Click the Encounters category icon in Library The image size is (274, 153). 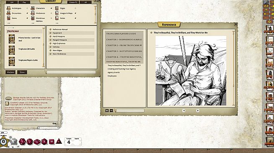tap(8, 13)
